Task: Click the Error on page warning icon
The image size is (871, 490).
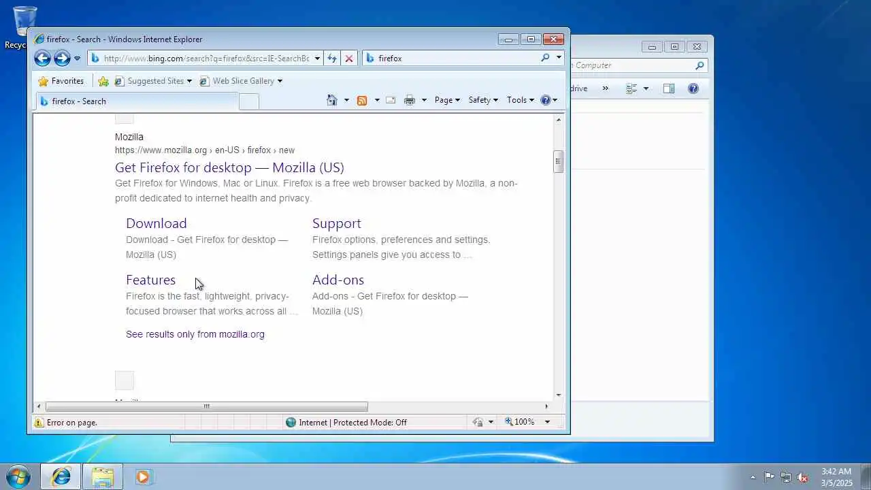Action: pyautogui.click(x=39, y=423)
